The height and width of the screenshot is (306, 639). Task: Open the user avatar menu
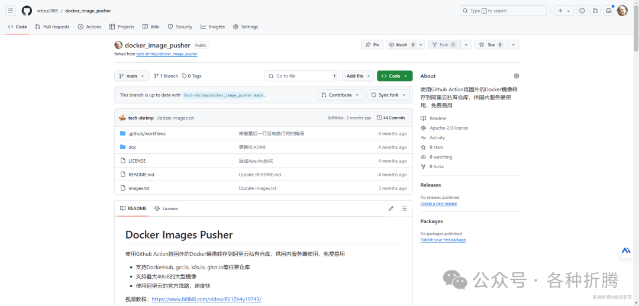622,11
